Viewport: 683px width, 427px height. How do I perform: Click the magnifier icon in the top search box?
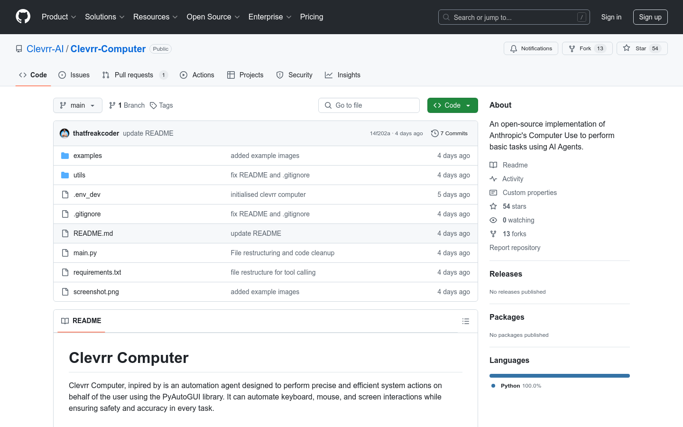(446, 17)
